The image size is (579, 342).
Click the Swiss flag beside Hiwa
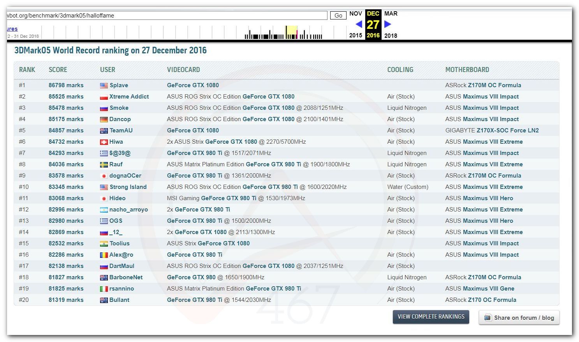click(x=104, y=142)
